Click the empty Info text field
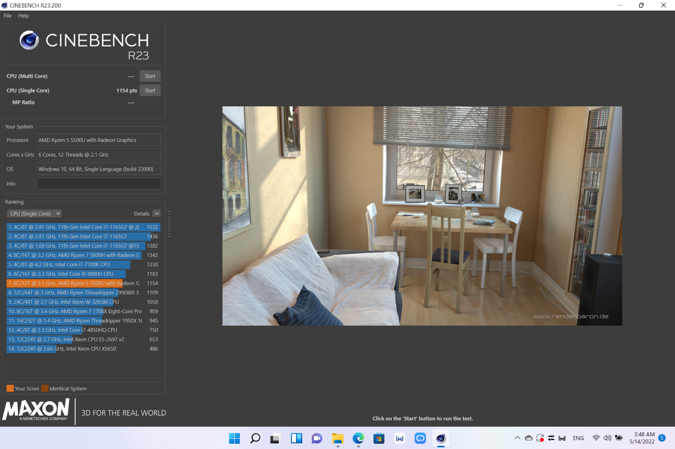Screen dimensions: 675x449 (99, 184)
